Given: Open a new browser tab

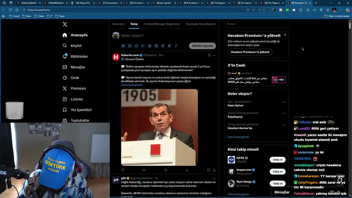Looking at the screenshot, I should coord(316,3).
